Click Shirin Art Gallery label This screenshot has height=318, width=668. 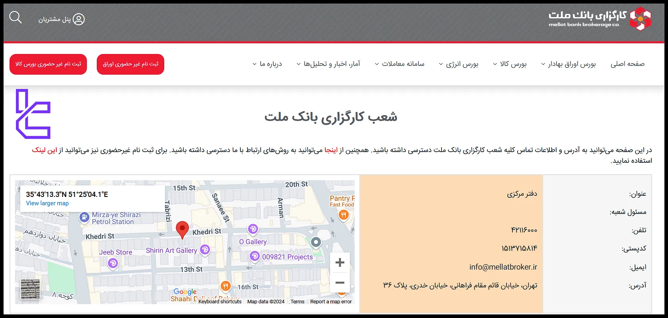171,251
